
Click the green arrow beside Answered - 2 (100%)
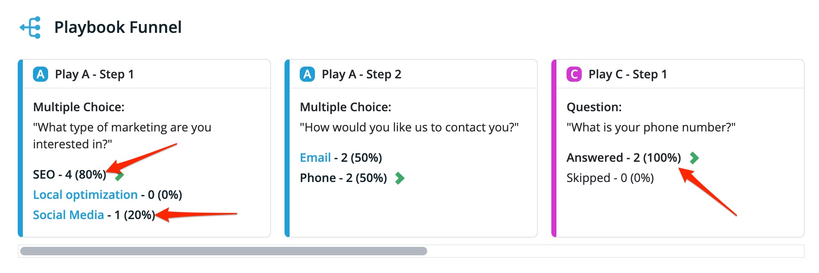click(694, 158)
